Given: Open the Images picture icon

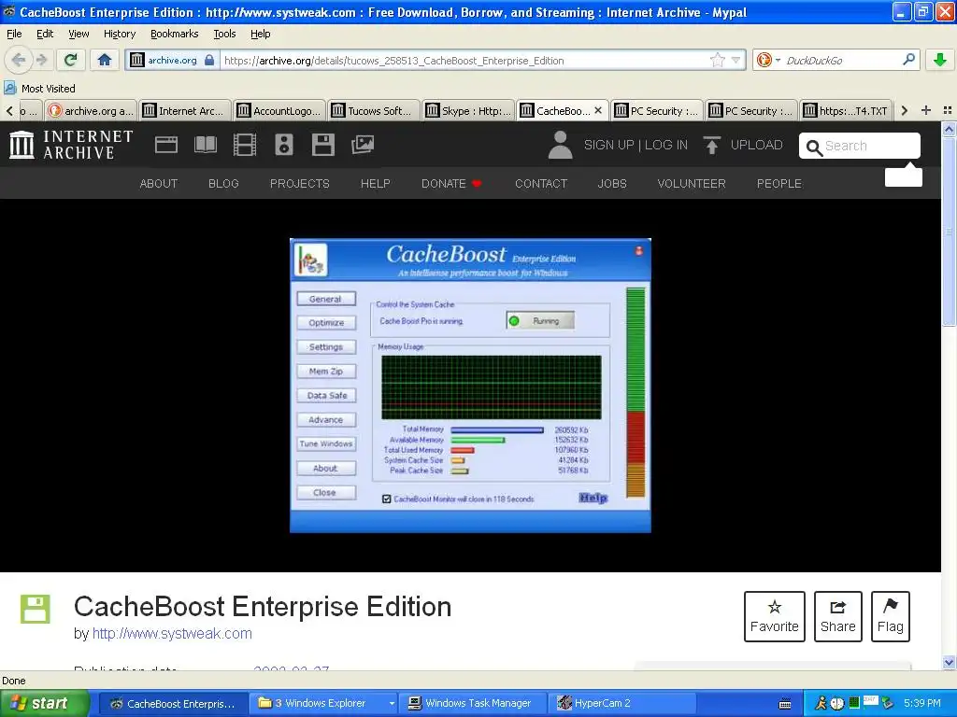Looking at the screenshot, I should 363,145.
